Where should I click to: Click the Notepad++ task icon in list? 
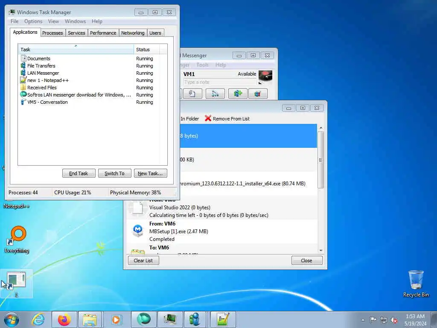coord(23,80)
